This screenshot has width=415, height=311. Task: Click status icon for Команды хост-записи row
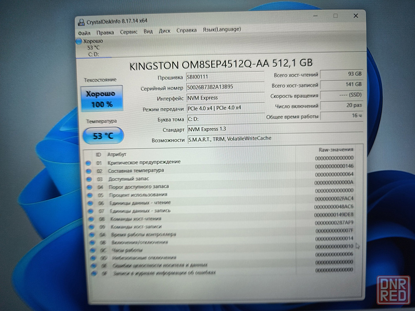[92, 227]
